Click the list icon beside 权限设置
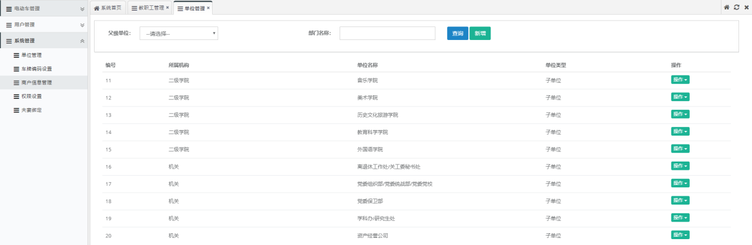Image resolution: width=752 pixels, height=245 pixels. point(16,96)
